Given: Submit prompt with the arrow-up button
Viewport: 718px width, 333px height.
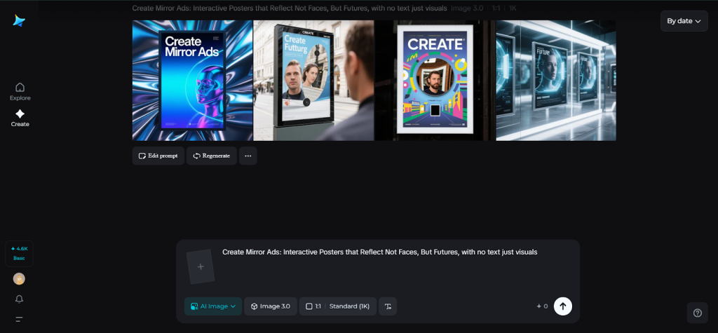Looking at the screenshot, I should pyautogui.click(x=562, y=306).
